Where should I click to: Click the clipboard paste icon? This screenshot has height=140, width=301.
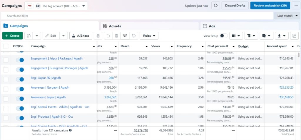[98, 36]
